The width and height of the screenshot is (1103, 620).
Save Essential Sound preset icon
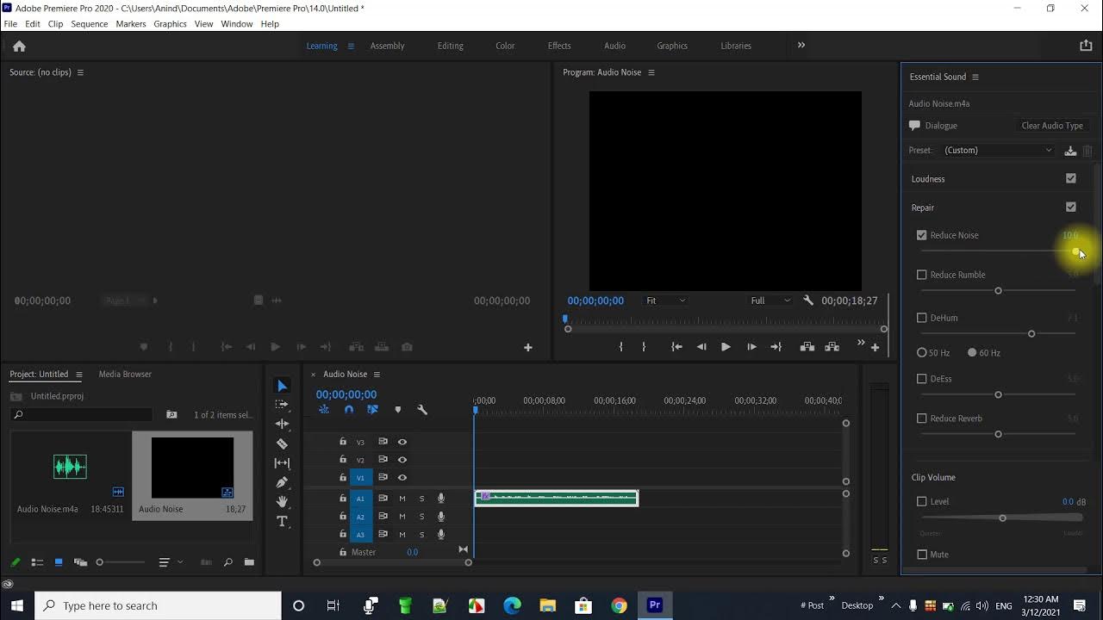(x=1070, y=151)
